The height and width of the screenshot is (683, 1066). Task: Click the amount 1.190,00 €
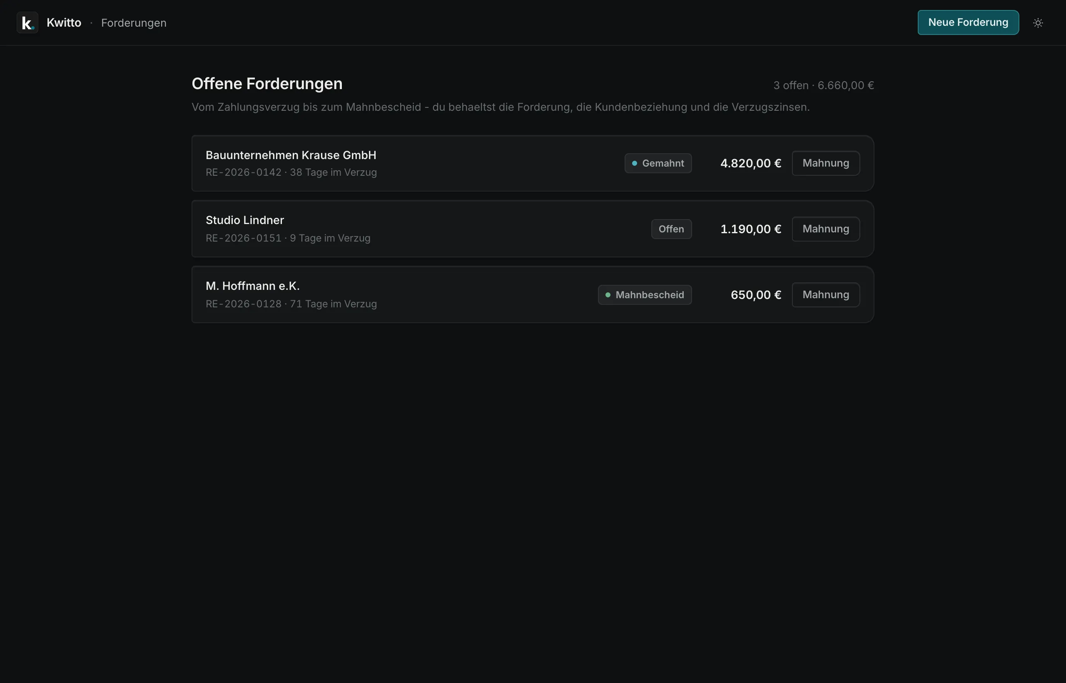point(751,229)
